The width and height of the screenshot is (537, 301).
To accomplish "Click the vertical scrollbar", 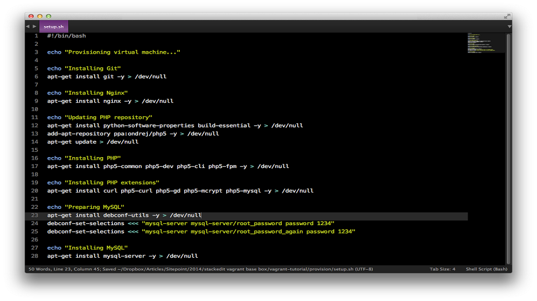I will pos(509,149).
